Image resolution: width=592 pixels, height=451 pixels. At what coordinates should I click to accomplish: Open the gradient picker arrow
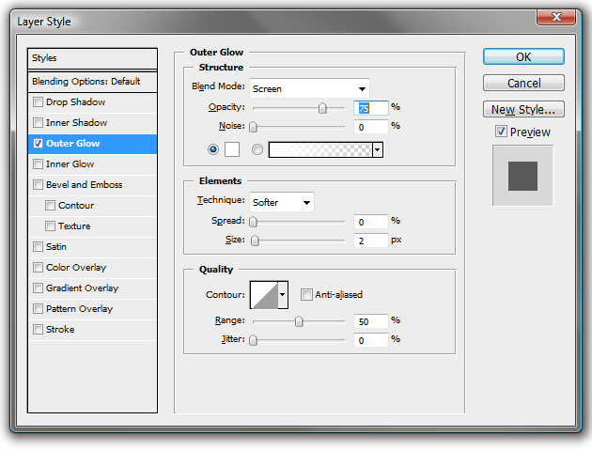point(378,149)
